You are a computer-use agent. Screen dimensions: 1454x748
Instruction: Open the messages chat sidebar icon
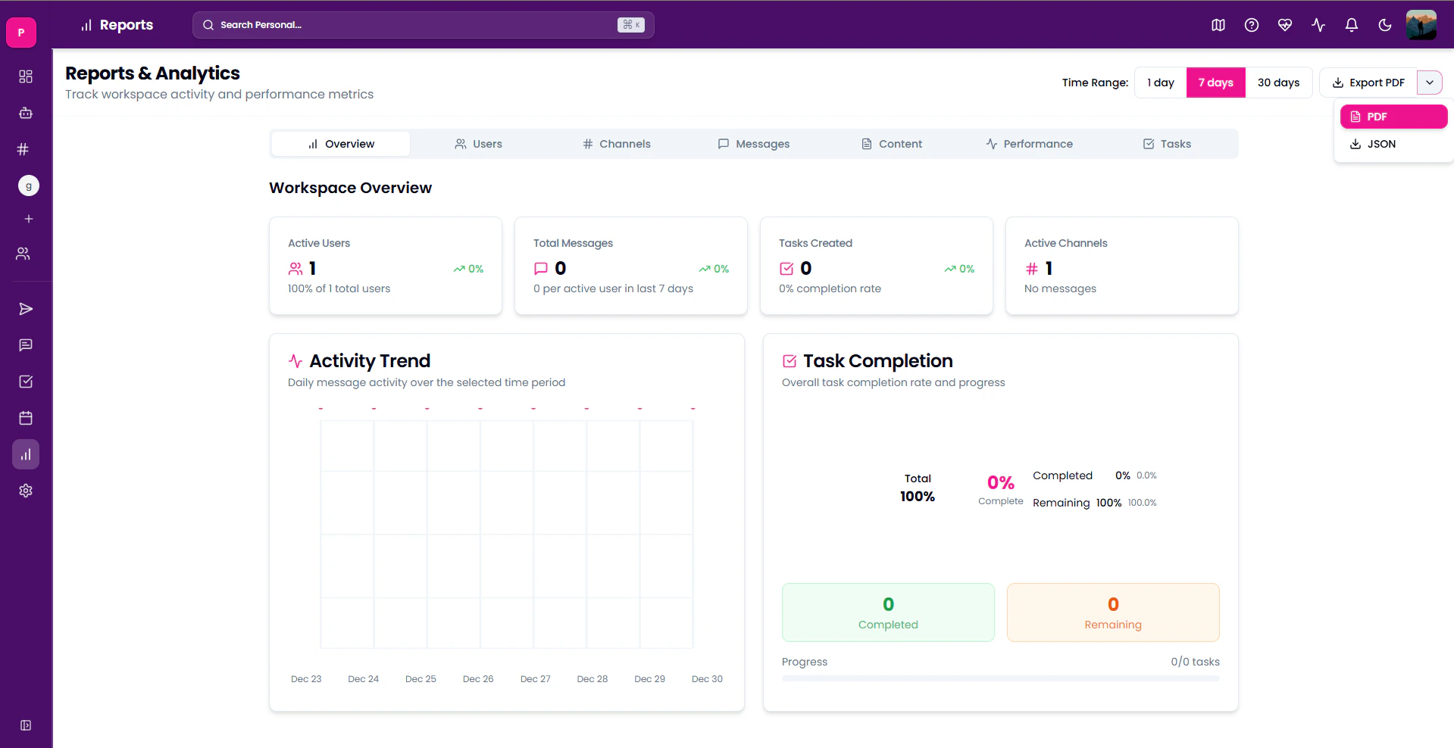click(26, 345)
